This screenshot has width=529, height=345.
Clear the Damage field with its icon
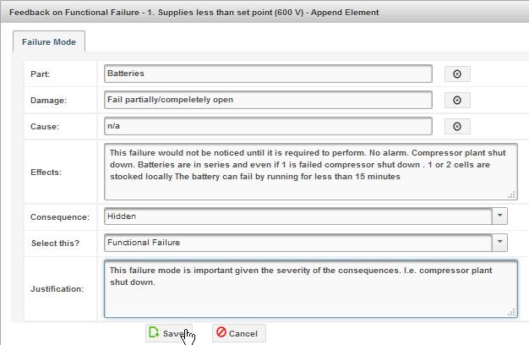(457, 100)
